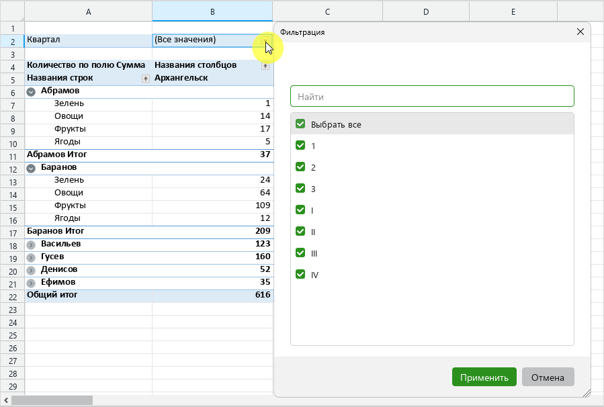Screen dimensions: 604x407
Task: Select row 22 header
Action: coord(13,297)
